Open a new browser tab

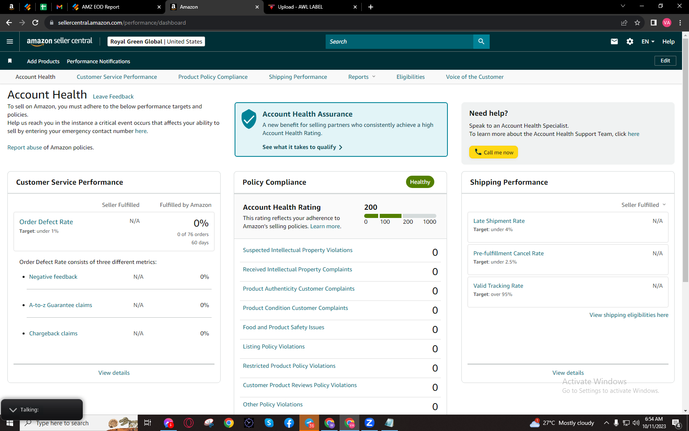(x=371, y=7)
